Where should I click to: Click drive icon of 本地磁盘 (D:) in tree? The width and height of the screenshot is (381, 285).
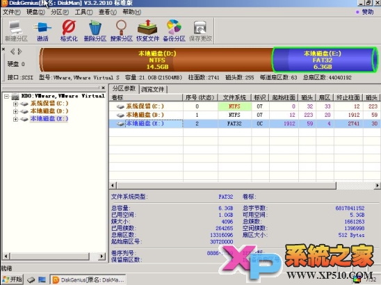click(24, 111)
